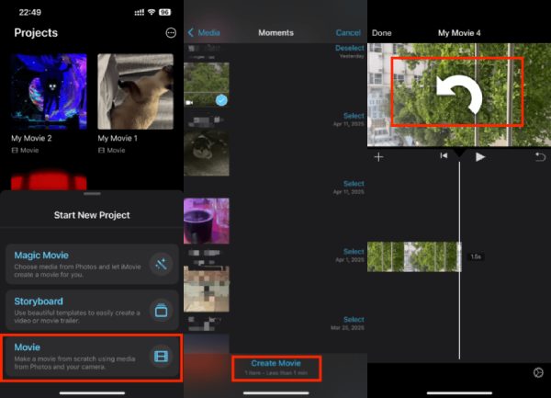Viewport: 551px width, 398px height.
Task: Undo the last edit in the timeline toolbar
Action: point(540,157)
